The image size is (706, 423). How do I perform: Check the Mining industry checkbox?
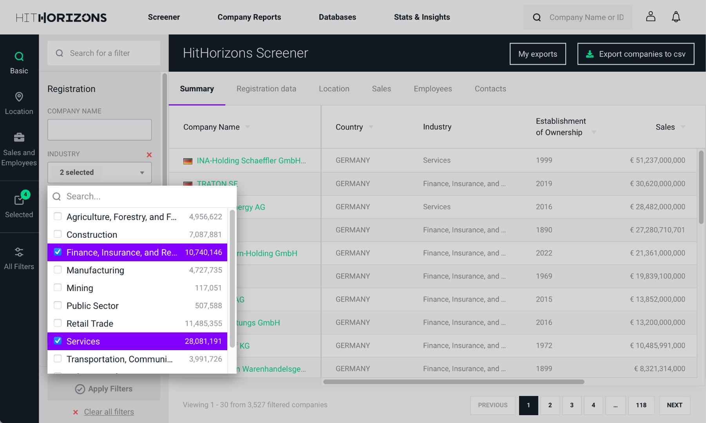[x=58, y=287]
